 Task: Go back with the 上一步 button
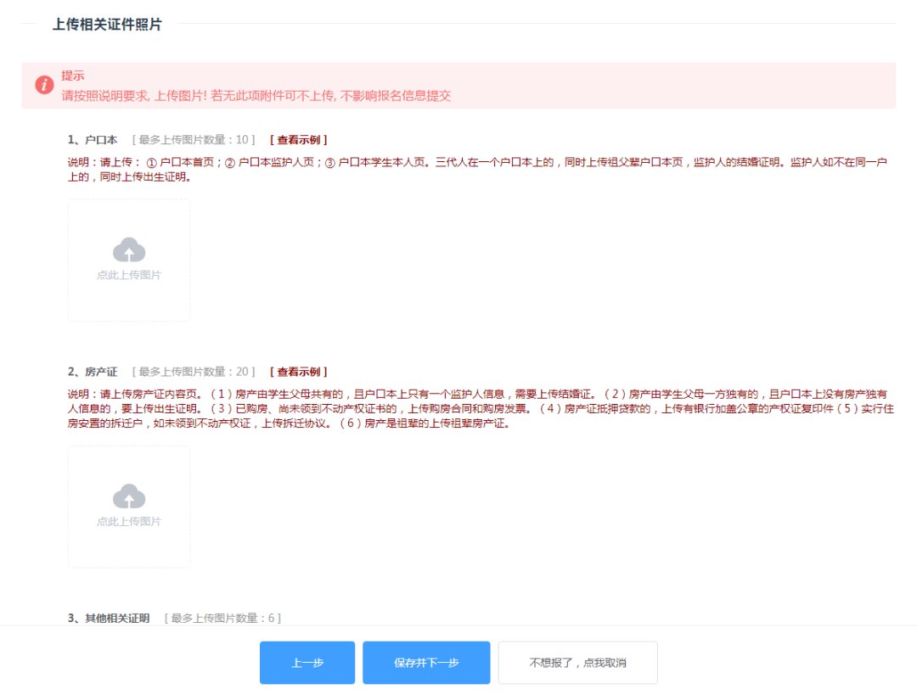click(307, 663)
